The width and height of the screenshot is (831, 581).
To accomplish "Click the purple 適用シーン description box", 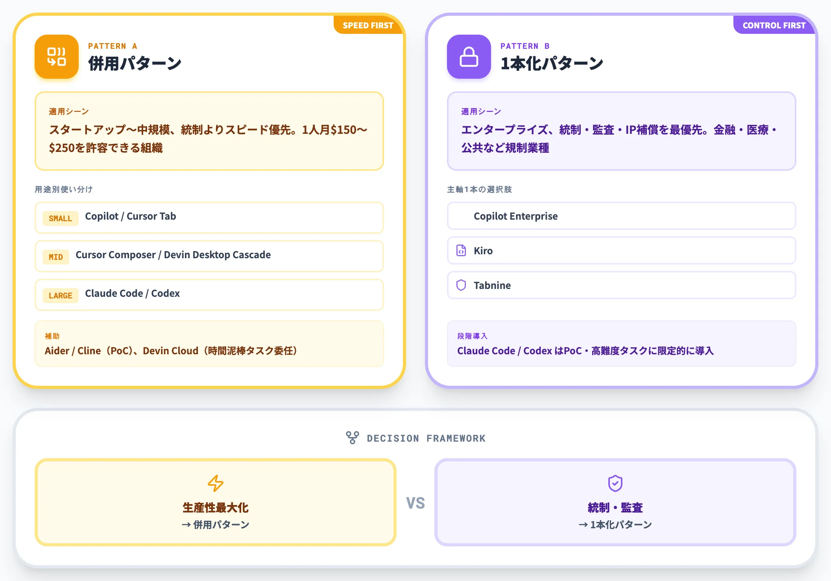I will click(622, 131).
